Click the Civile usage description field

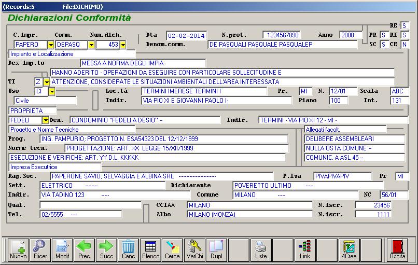[x=45, y=101]
